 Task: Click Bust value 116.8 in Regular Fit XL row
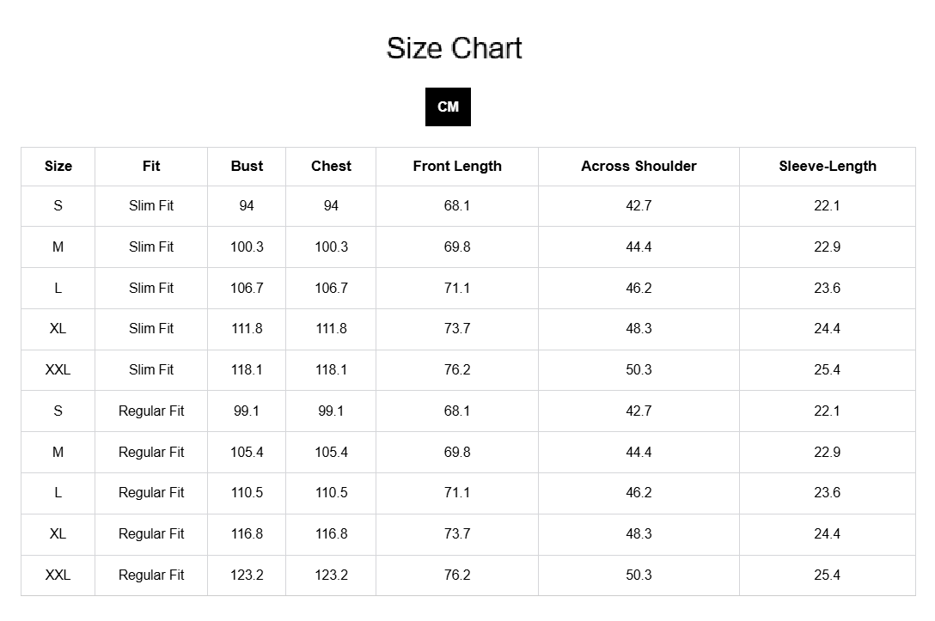click(x=247, y=533)
